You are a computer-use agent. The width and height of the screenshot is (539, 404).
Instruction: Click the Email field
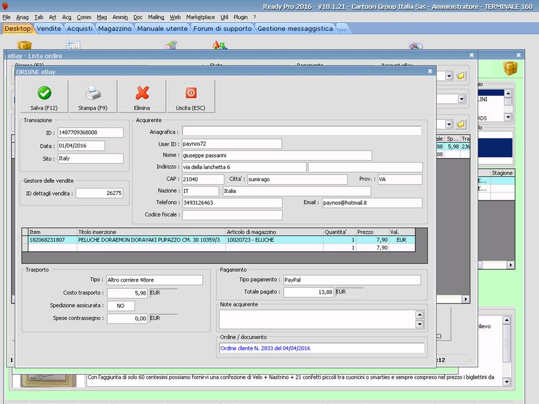[x=372, y=203]
